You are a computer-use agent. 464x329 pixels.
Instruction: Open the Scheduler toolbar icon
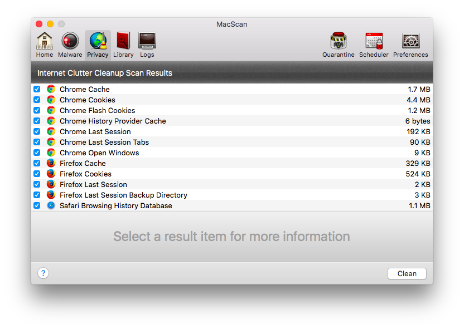[x=374, y=45]
